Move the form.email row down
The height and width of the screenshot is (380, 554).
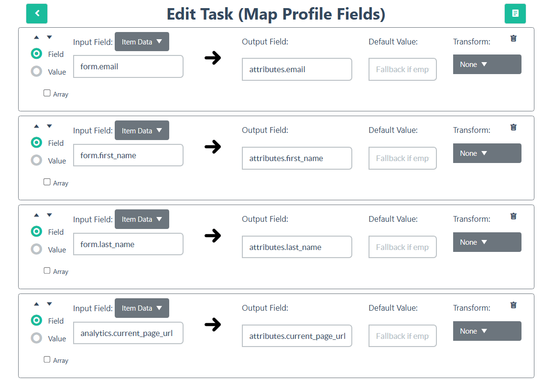(49, 37)
